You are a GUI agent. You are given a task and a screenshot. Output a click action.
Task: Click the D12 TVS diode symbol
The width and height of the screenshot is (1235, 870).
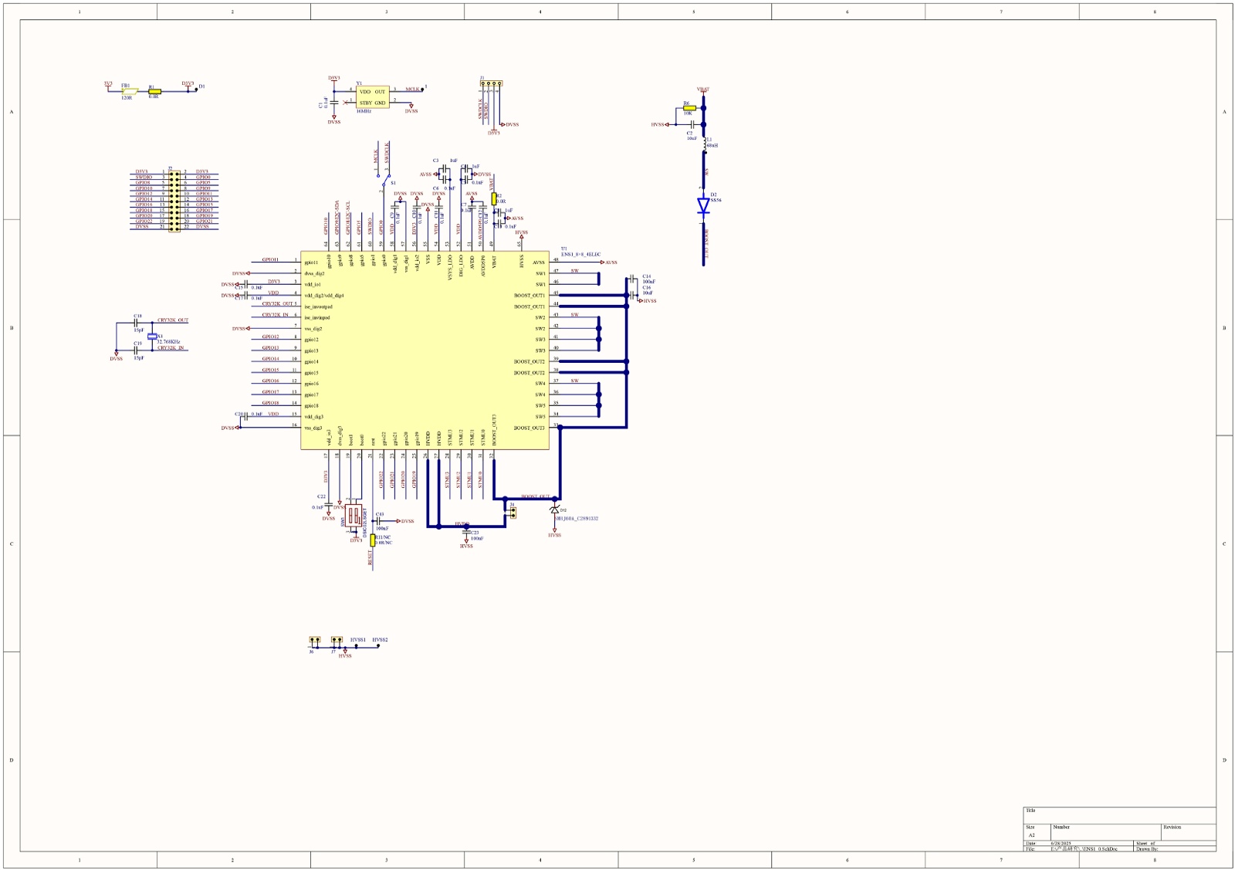coord(554,510)
